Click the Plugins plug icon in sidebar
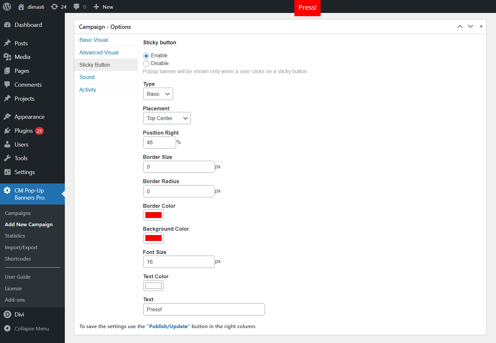This screenshot has height=343, width=496. pyautogui.click(x=7, y=131)
